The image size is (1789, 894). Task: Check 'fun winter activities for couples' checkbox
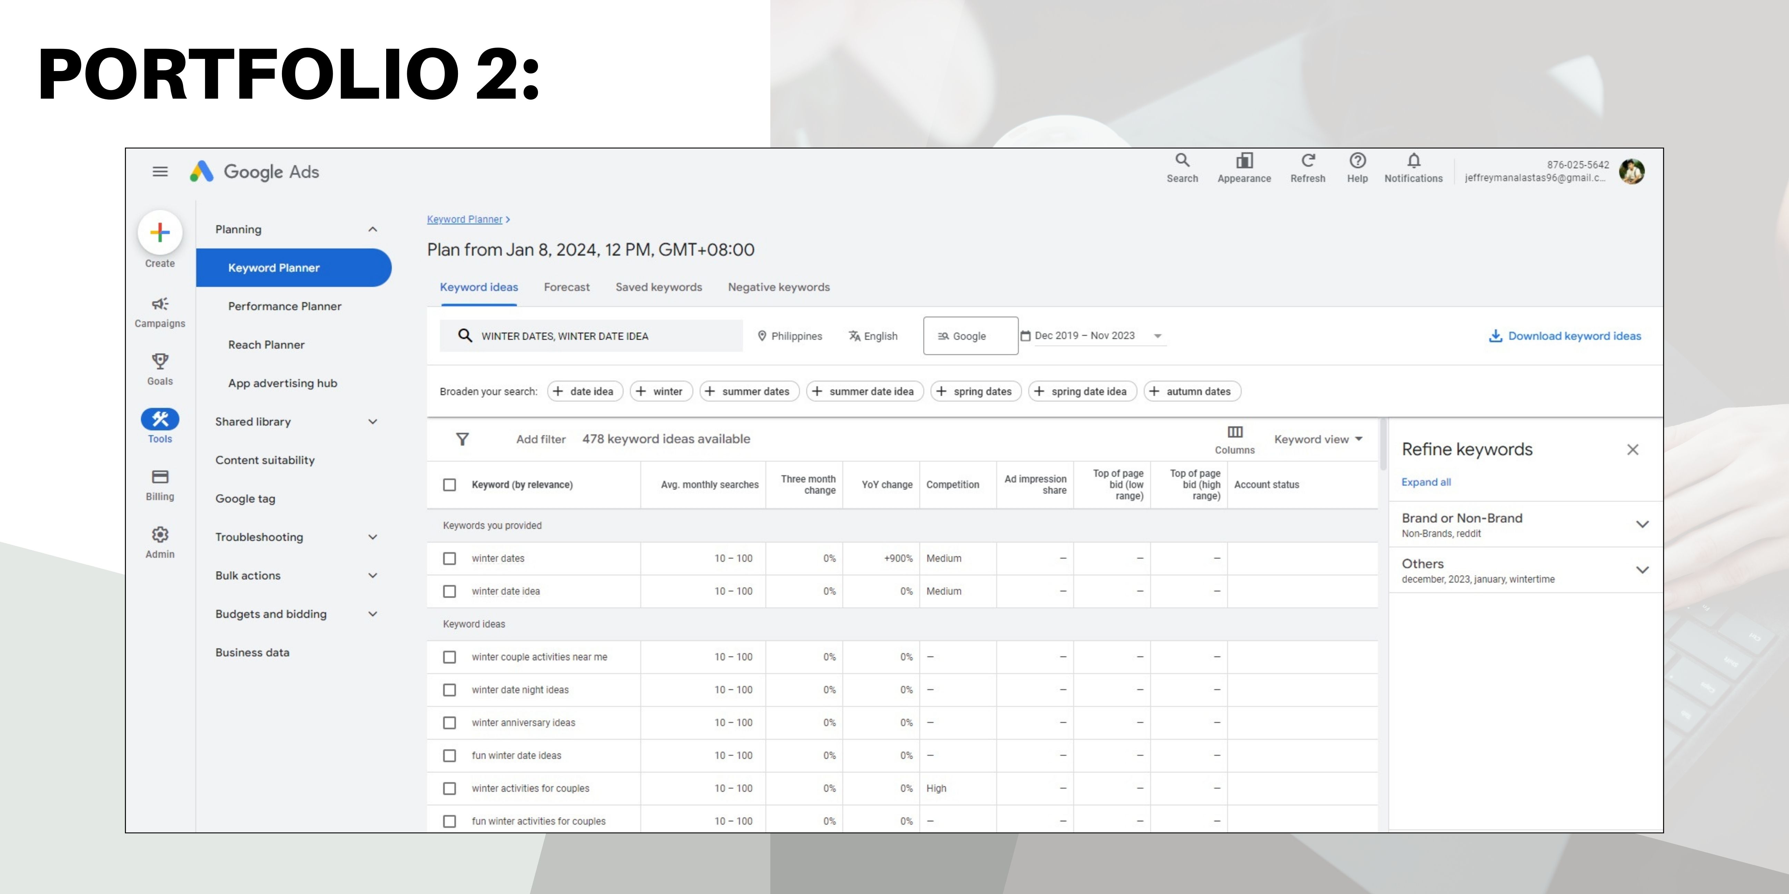point(449,821)
